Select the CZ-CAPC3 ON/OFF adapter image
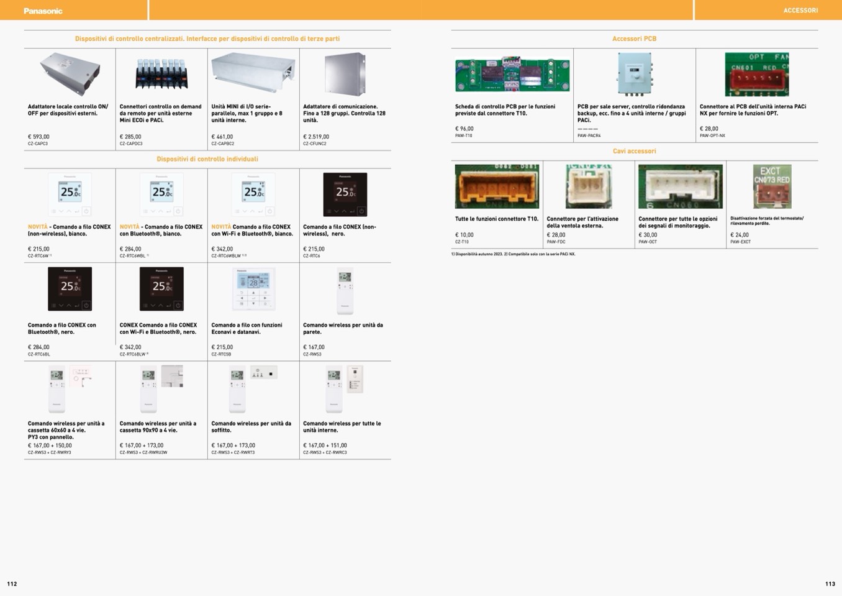This screenshot has height=596, width=842. pos(70,73)
